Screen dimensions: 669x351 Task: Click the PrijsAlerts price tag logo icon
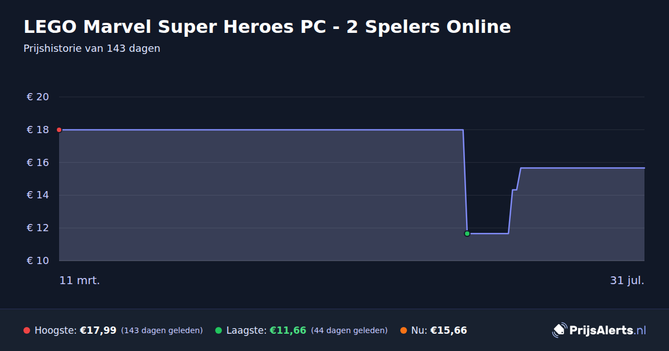(x=559, y=330)
